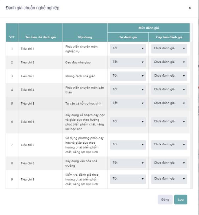The height and width of the screenshot is (215, 199).
Task: Close the Đánh giá chuẩn nghề nghiệp dialog
Action: click(190, 8)
